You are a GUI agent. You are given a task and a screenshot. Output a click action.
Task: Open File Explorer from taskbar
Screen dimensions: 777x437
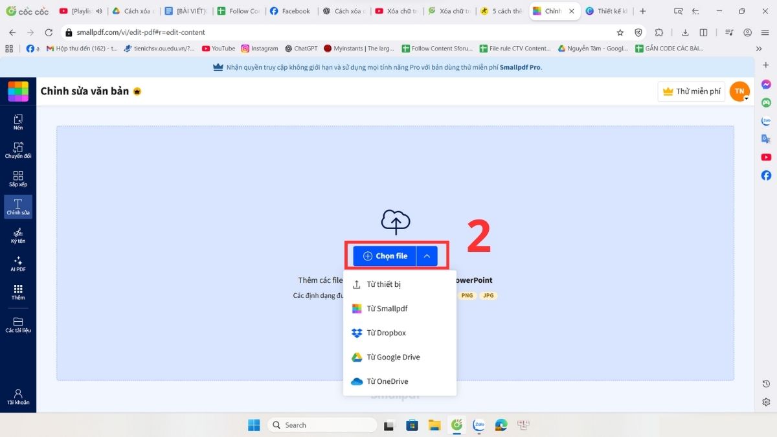point(434,425)
